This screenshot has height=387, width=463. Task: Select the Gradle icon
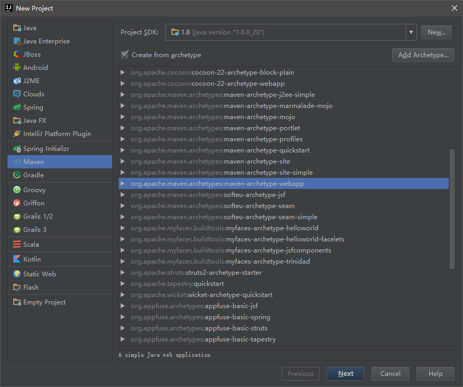[17, 175]
